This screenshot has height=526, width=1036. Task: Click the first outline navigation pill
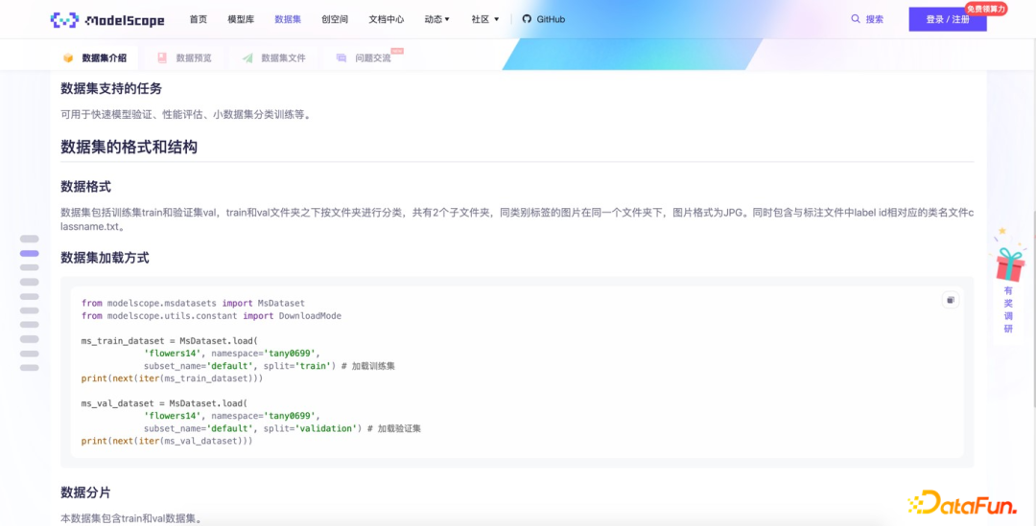click(29, 239)
